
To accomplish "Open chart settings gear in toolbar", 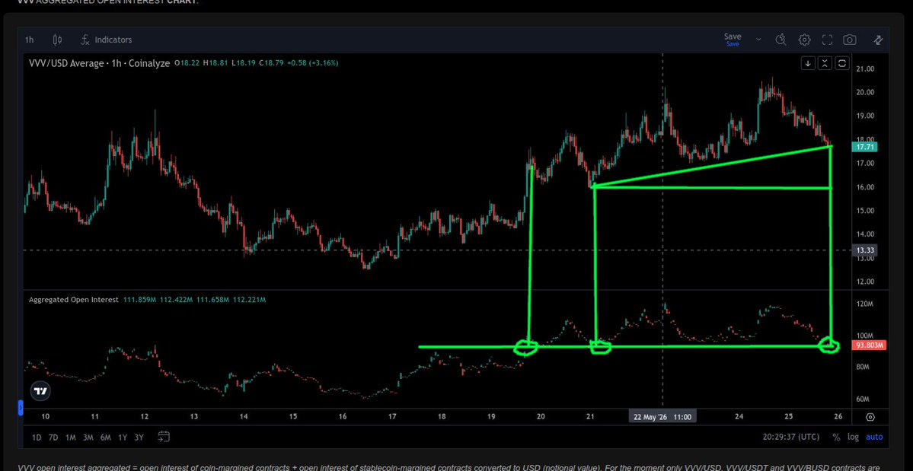I will click(804, 40).
